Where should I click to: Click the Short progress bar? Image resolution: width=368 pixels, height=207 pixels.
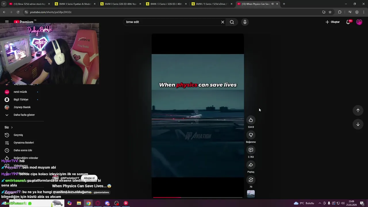click(198, 197)
